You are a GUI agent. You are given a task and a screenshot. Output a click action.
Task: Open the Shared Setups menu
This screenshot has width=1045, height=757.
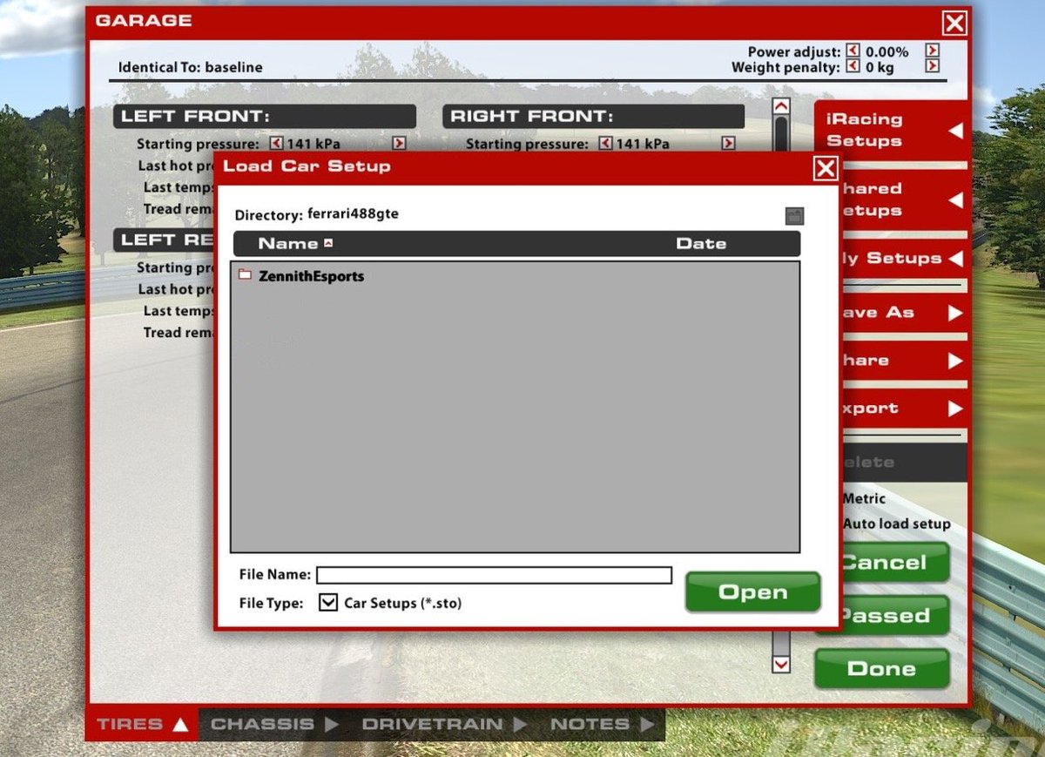pyautogui.click(x=904, y=199)
